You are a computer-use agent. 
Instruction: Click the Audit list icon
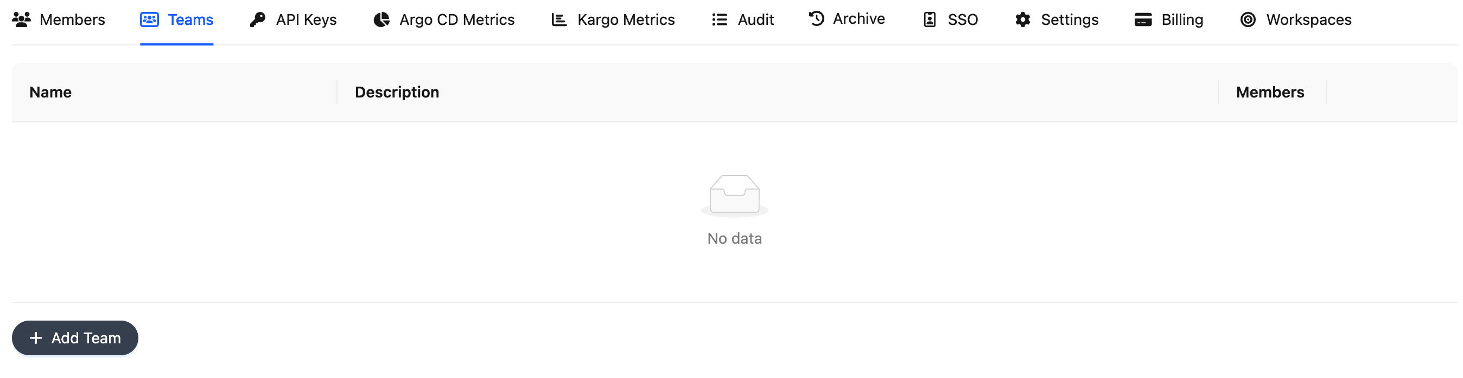pyautogui.click(x=720, y=20)
